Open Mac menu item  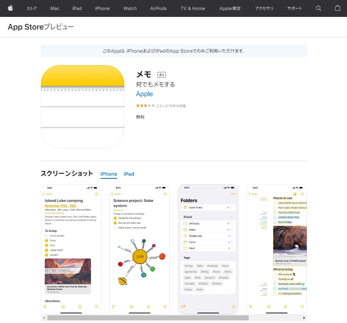click(x=55, y=8)
